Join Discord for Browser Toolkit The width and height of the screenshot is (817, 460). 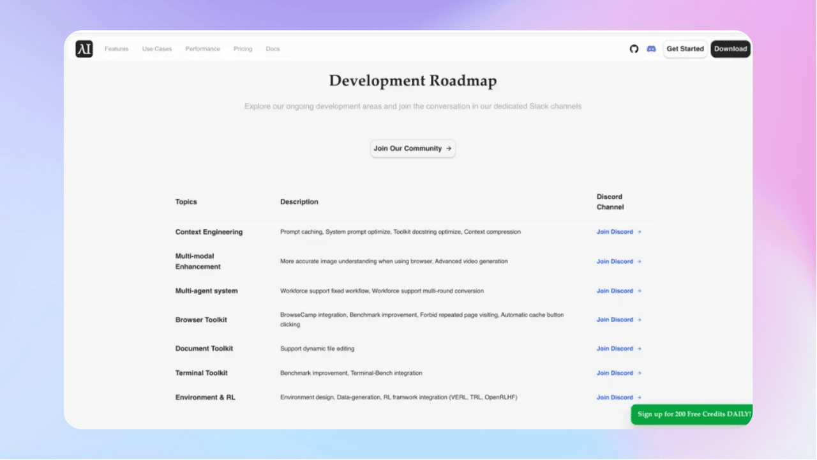[618, 319]
